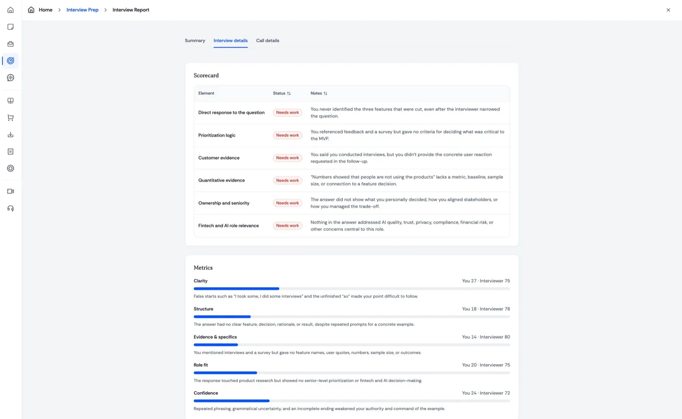Open the open book icon in sidebar

tap(11, 101)
